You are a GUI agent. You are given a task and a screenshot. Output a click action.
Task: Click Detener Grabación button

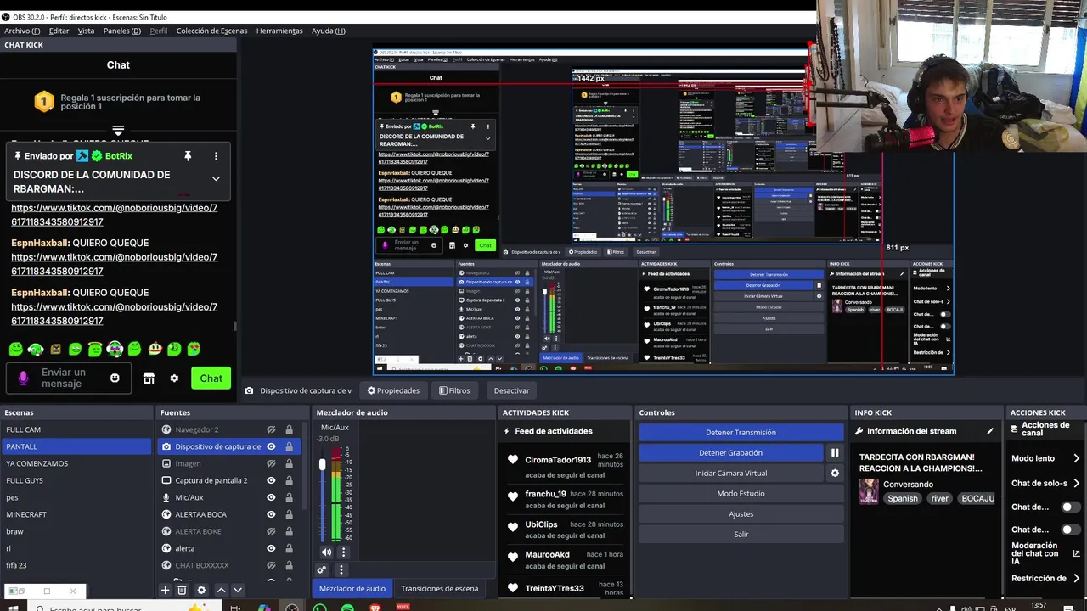pos(730,453)
